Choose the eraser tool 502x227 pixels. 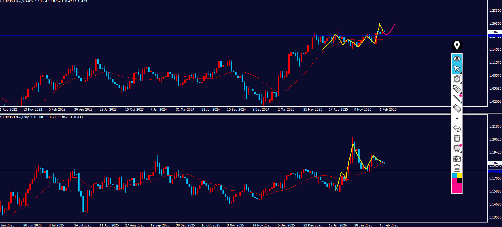(457, 108)
